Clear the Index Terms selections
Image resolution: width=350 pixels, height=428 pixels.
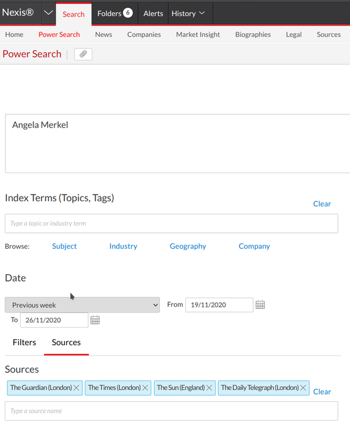point(322,204)
